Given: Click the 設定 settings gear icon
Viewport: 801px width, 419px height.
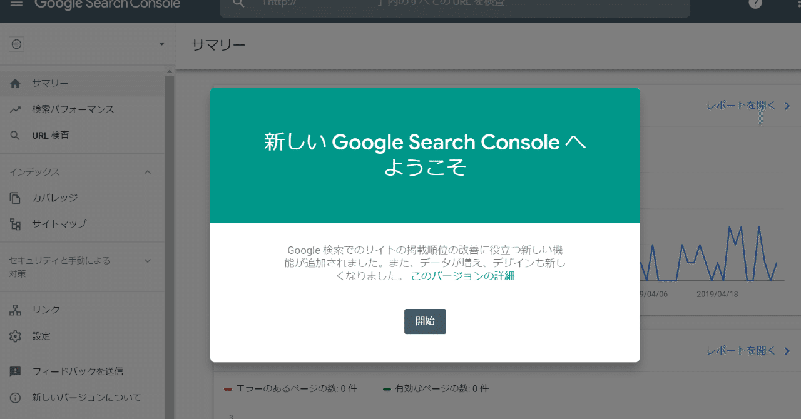Looking at the screenshot, I should [15, 335].
